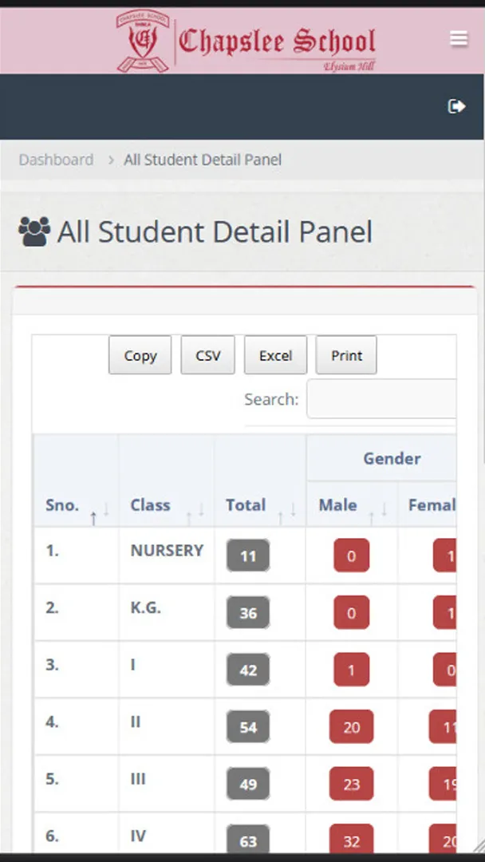Screen dimensions: 485x862
Task: Sort table by Class column
Action: (166, 481)
